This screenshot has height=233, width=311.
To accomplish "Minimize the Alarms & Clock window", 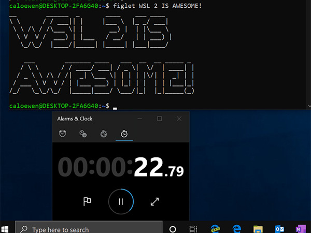I will pos(140,119).
